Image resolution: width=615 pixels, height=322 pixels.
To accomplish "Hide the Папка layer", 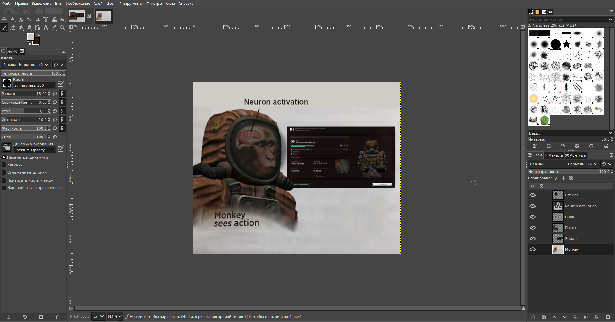I will click(533, 217).
